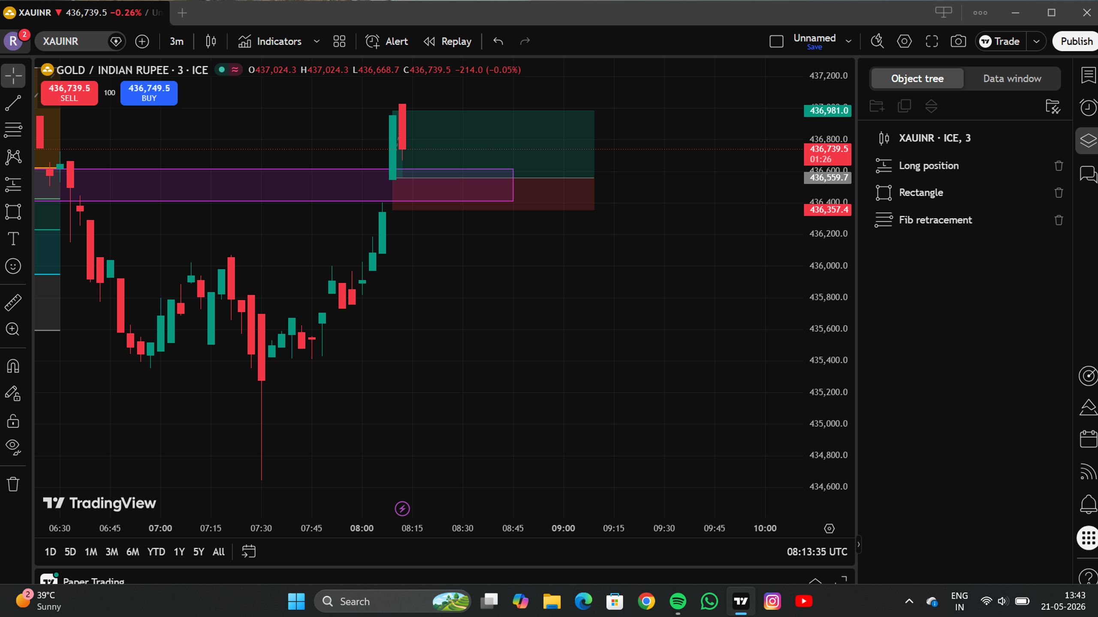This screenshot has width=1098, height=617.
Task: Click the compare or add symbol plus icon
Action: click(x=142, y=41)
